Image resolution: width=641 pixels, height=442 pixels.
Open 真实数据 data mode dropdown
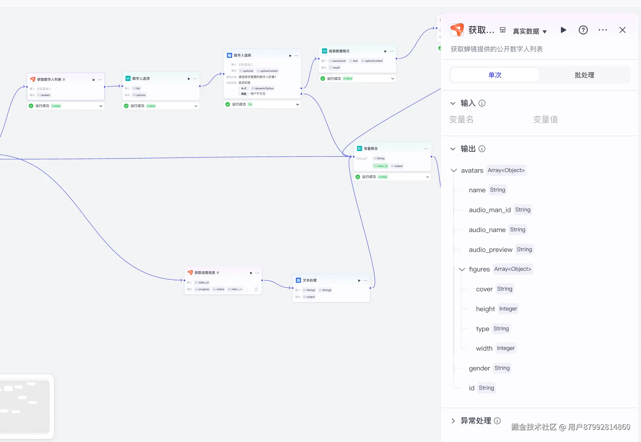tap(529, 31)
